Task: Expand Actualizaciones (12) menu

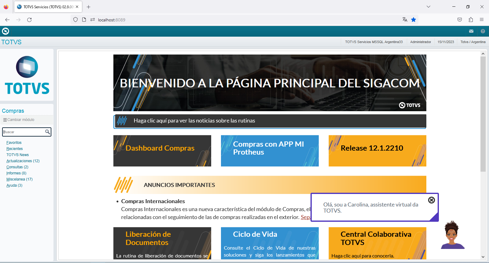Action: click(23, 161)
